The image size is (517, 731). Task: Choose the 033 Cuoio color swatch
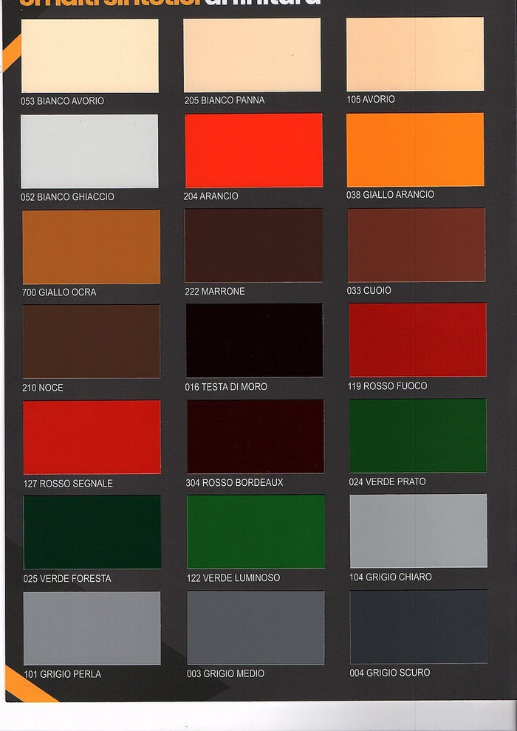pyautogui.click(x=416, y=245)
